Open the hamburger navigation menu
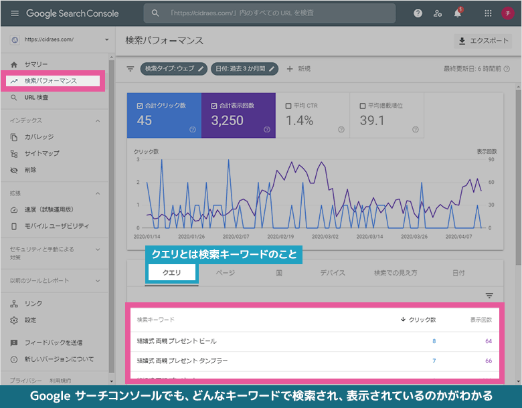The height and width of the screenshot is (408, 522). tap(15, 13)
